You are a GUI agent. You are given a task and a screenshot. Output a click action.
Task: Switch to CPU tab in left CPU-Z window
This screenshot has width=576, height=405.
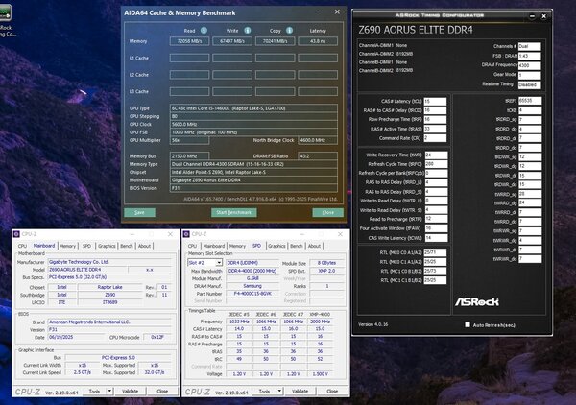(22, 246)
